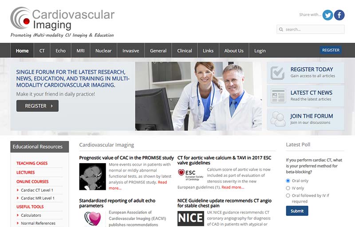Open NICE Guideline update article title
Viewport: 355px width, 227px height.
pyautogui.click(x=225, y=203)
